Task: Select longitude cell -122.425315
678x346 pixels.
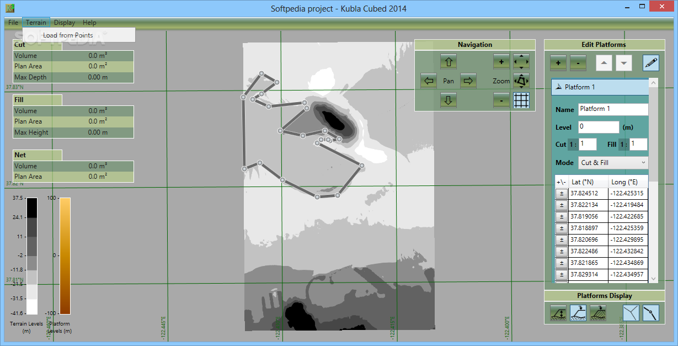Action: coord(628,194)
